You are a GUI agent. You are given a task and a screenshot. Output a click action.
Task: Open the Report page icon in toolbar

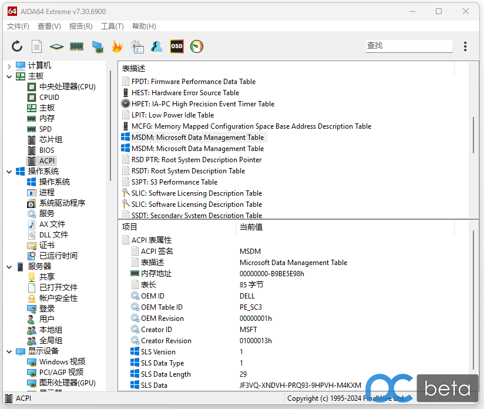[x=37, y=46]
